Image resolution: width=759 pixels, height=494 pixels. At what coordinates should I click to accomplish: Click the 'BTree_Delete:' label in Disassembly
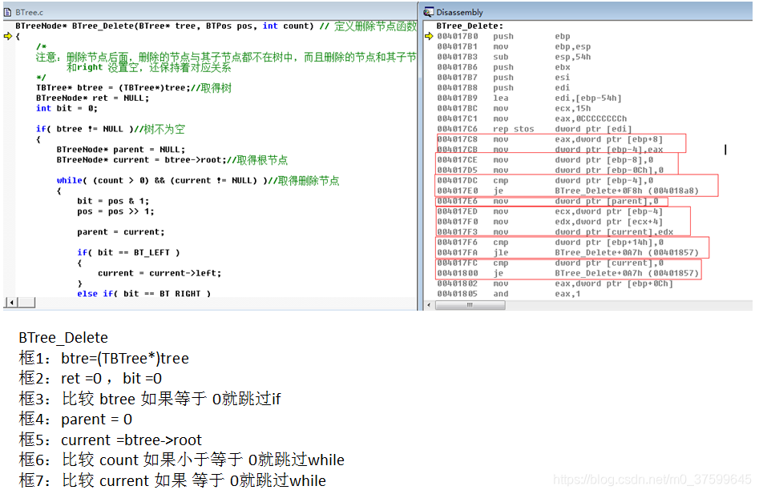click(470, 26)
